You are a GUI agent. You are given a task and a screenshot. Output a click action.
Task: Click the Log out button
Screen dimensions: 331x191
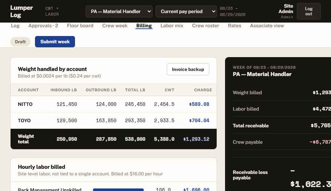(x=309, y=11)
